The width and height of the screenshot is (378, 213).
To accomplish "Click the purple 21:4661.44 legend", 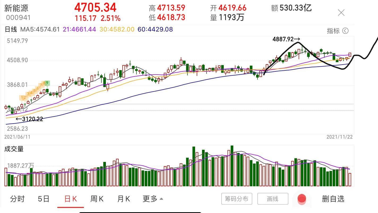I will tap(79, 29).
